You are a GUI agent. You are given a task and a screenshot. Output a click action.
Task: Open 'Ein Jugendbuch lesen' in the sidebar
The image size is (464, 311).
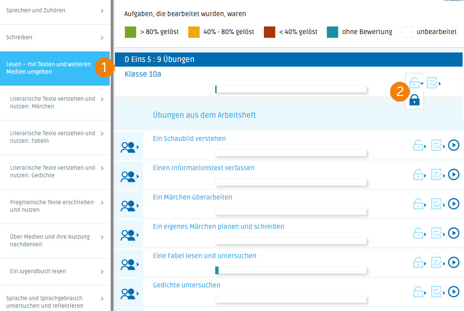coord(55,272)
